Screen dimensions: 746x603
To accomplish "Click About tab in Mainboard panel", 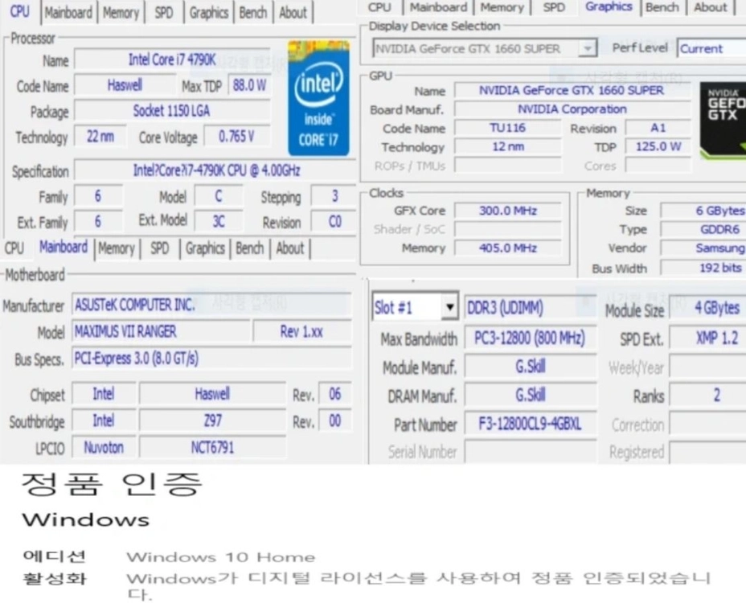I will tap(289, 248).
